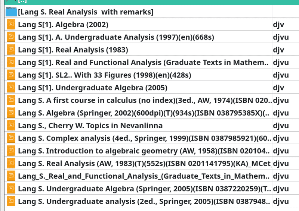This screenshot has height=211, width=299.
Task: Click djv extension of Lang S[1]. Real Analysis (1983)
Action: pyautogui.click(x=278, y=50)
